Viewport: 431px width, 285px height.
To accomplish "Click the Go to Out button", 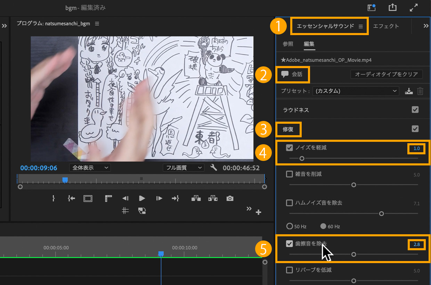I will coord(176,198).
